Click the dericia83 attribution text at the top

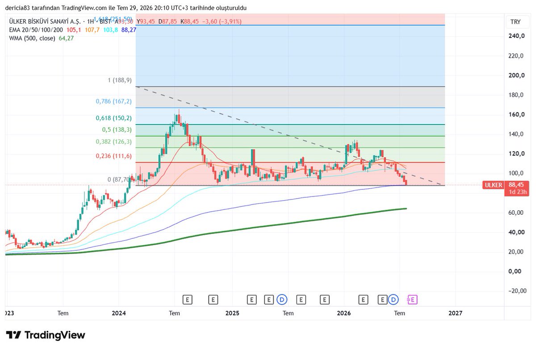pyautogui.click(x=126, y=8)
